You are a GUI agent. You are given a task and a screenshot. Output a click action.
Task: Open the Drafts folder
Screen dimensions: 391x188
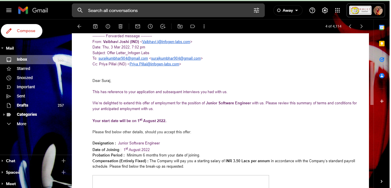[x=22, y=105]
